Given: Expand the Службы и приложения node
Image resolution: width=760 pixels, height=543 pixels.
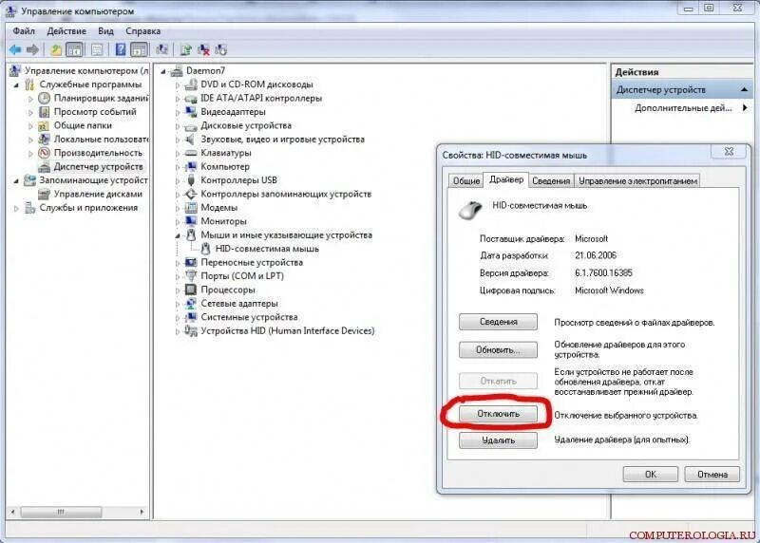Looking at the screenshot, I should (16, 208).
